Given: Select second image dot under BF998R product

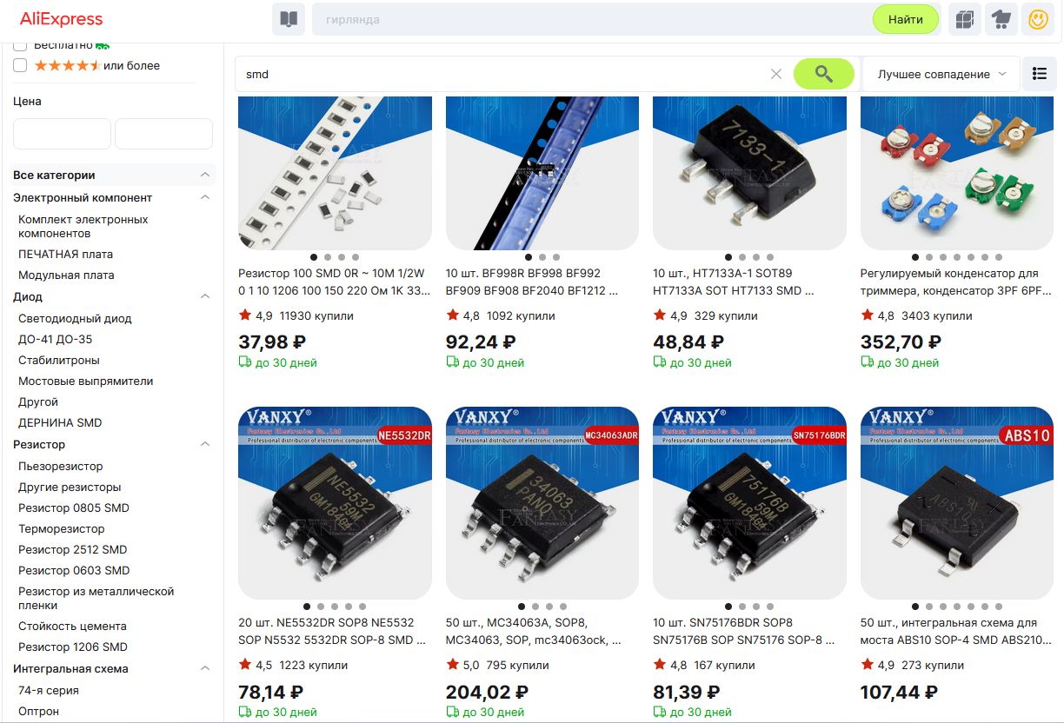Looking at the screenshot, I should tap(542, 257).
